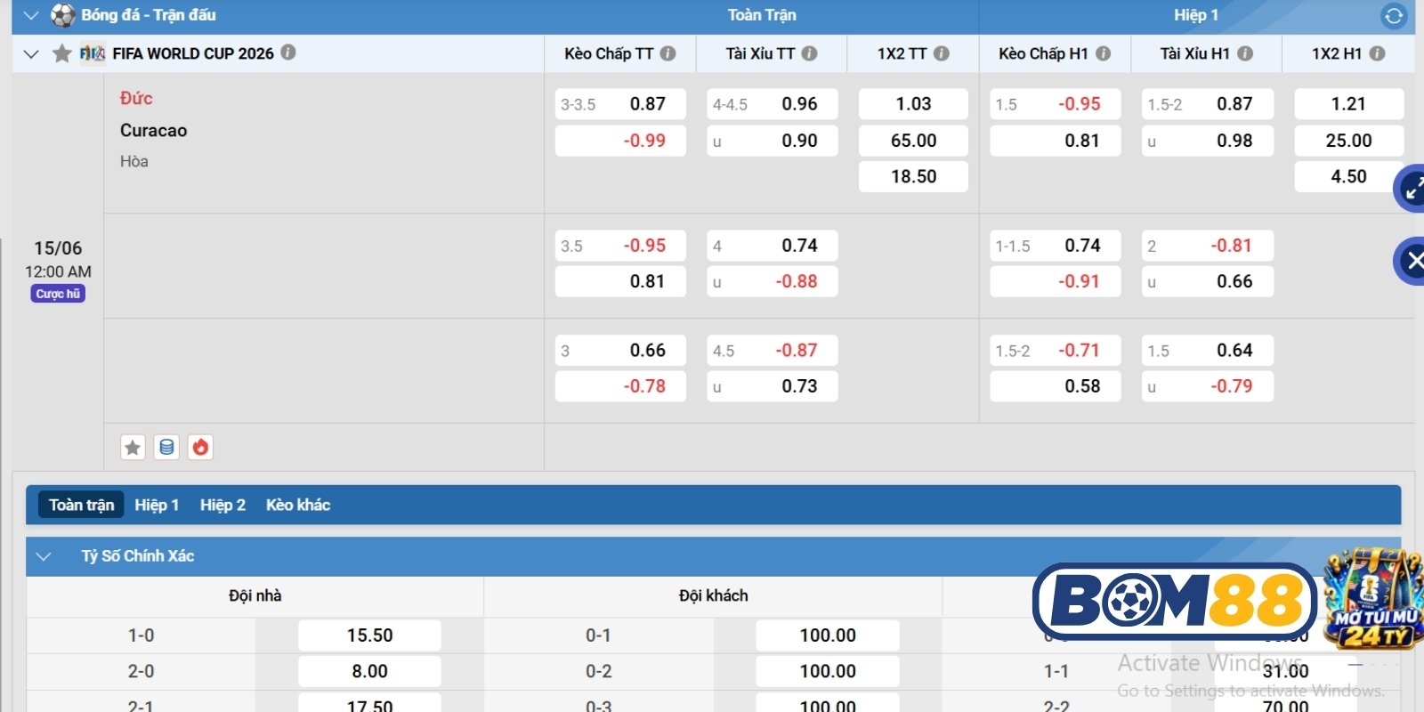Screen dimensions: 1424x712
Task: Open info icon next to 1X2 H1
Action: click(1377, 53)
